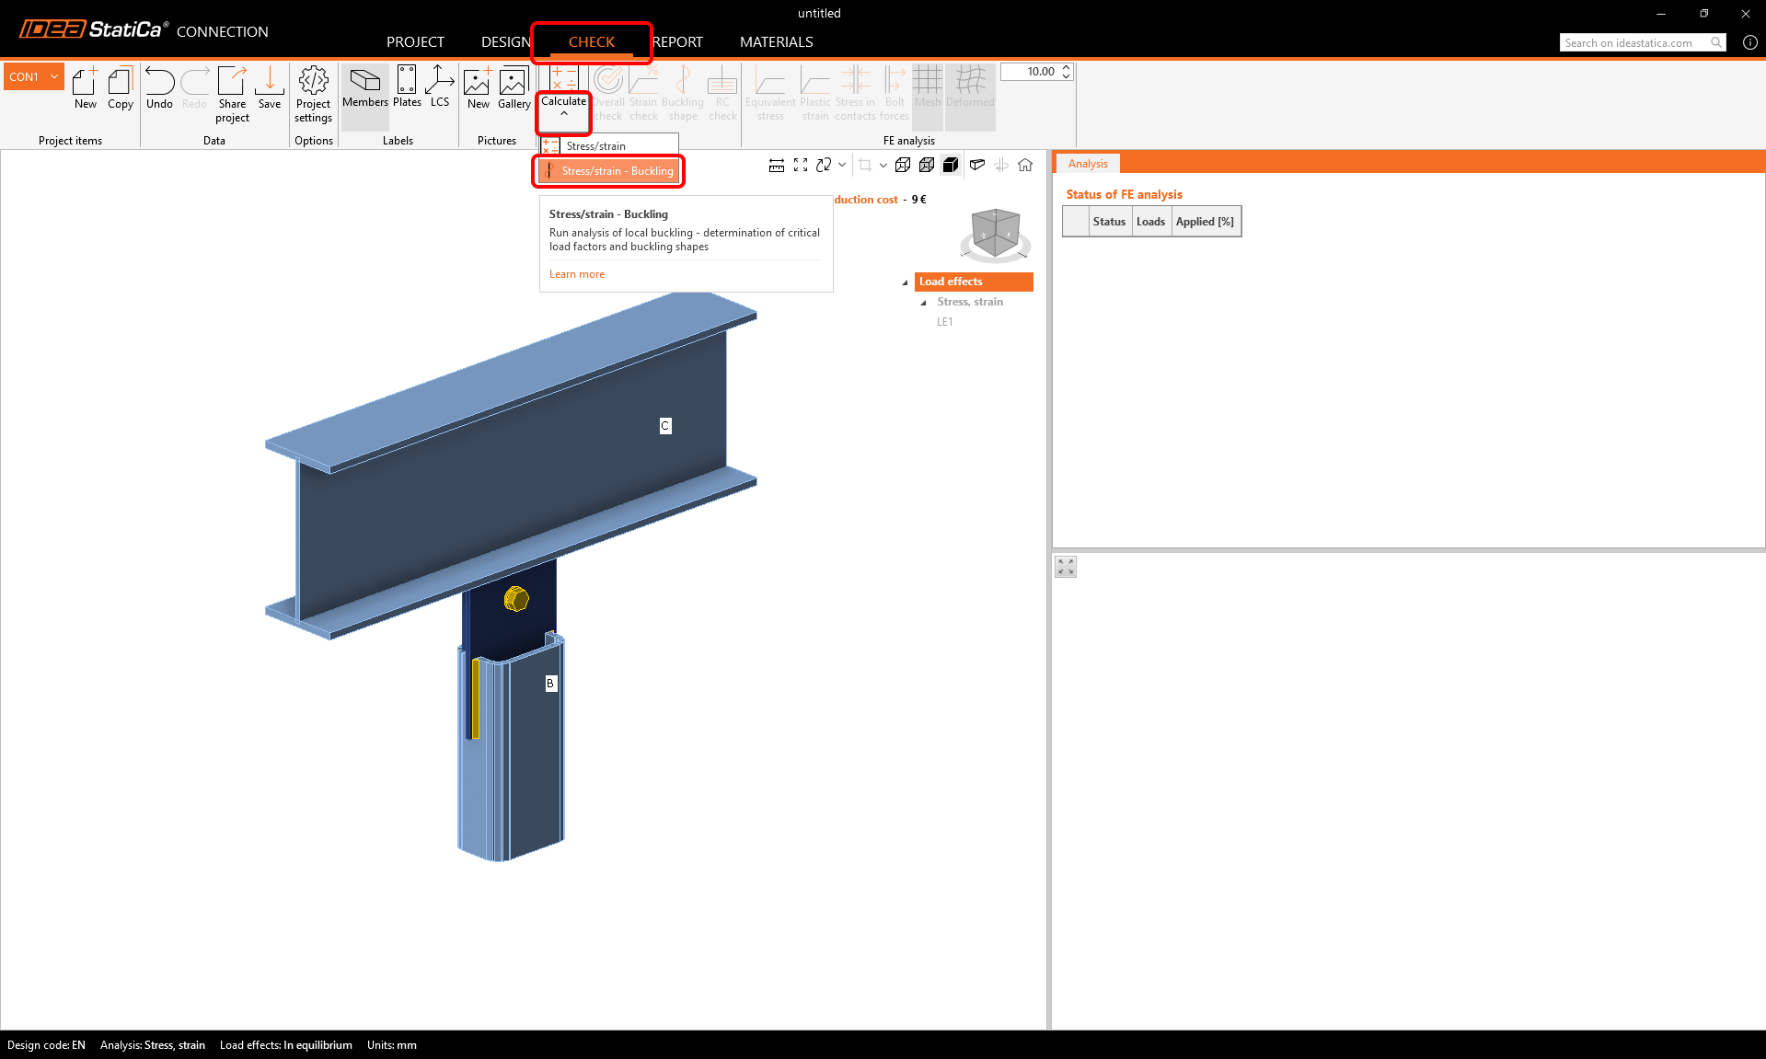The width and height of the screenshot is (1766, 1059).
Task: Click the Learn more link
Action: coord(577,274)
